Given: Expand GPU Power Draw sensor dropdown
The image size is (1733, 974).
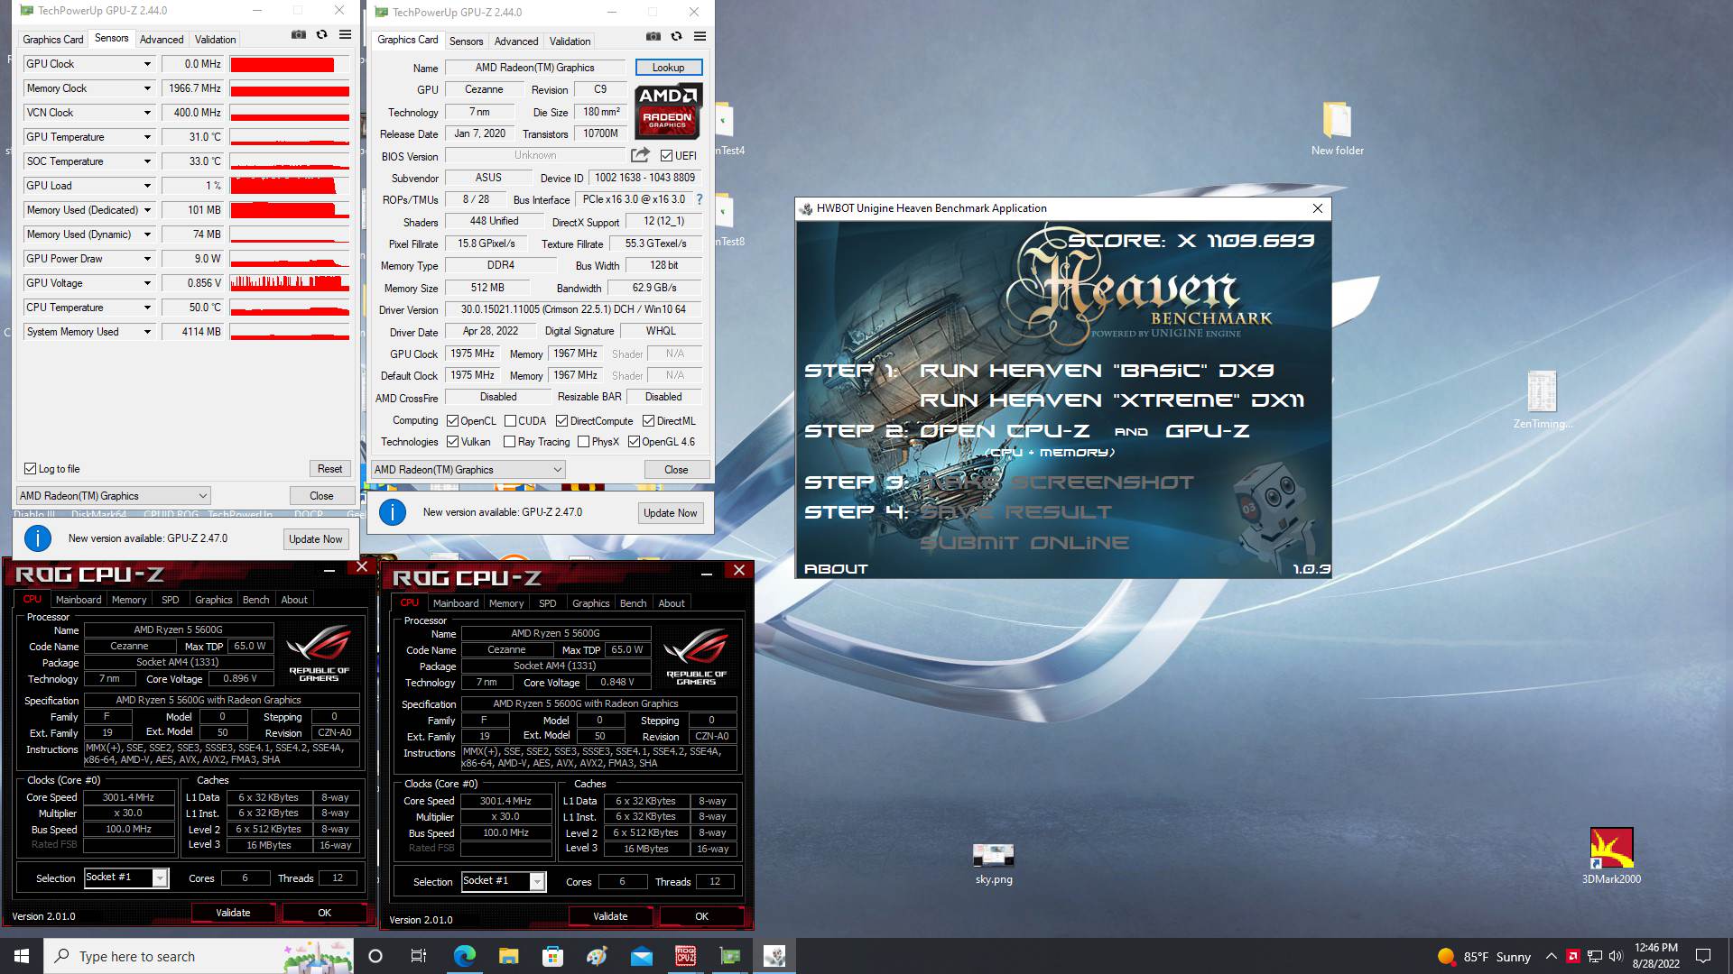Looking at the screenshot, I should pyautogui.click(x=147, y=259).
